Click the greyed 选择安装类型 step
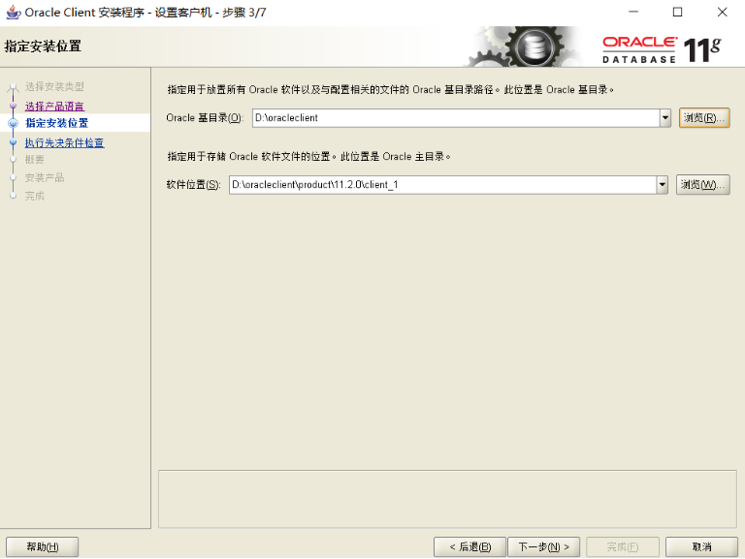The height and width of the screenshot is (559, 745). (54, 87)
